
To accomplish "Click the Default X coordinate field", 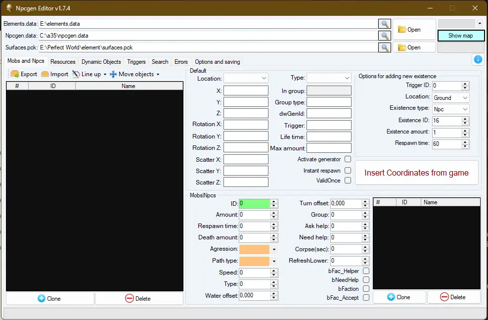I will click(246, 91).
